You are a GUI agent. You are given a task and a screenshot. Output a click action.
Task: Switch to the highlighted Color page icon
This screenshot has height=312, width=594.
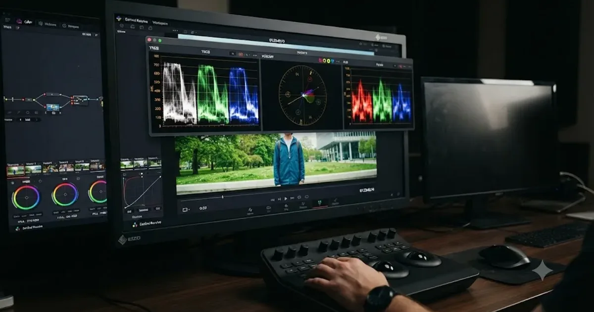[x=319, y=203]
